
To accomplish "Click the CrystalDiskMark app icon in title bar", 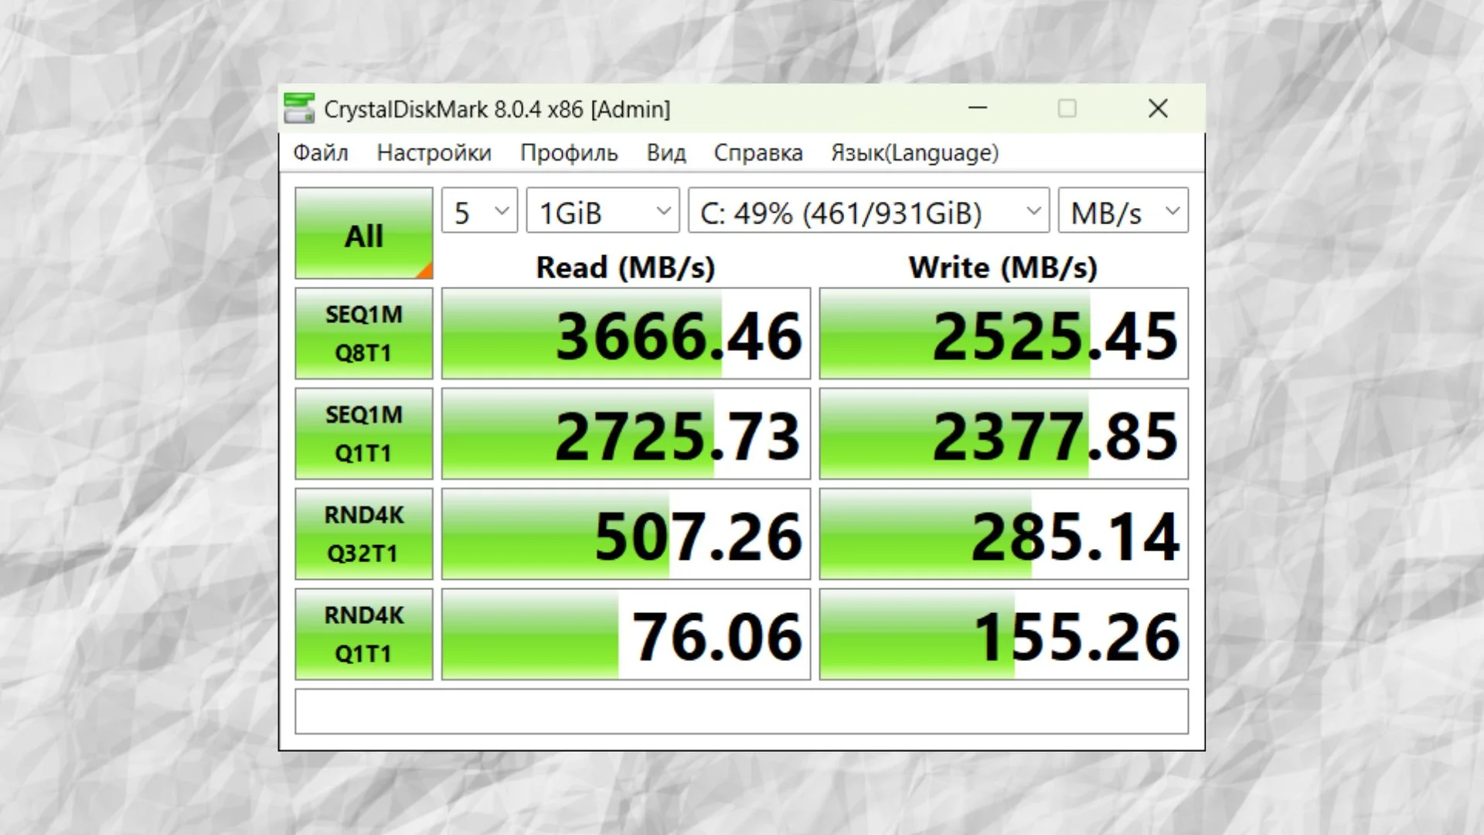I will [x=299, y=108].
